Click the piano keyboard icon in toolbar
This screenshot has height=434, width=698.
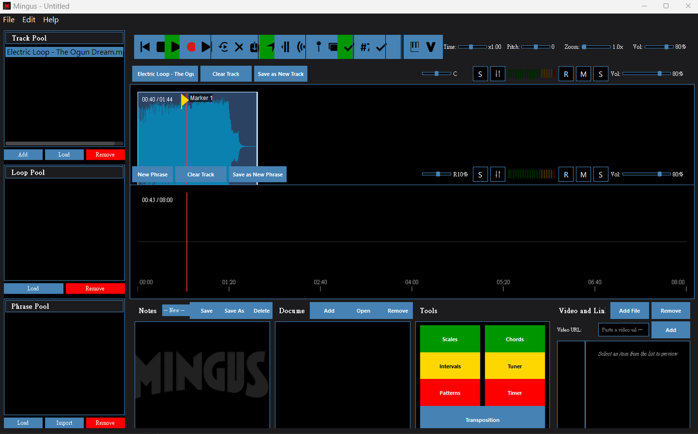pos(414,47)
